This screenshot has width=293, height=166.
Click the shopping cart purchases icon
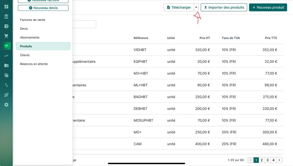6,36
